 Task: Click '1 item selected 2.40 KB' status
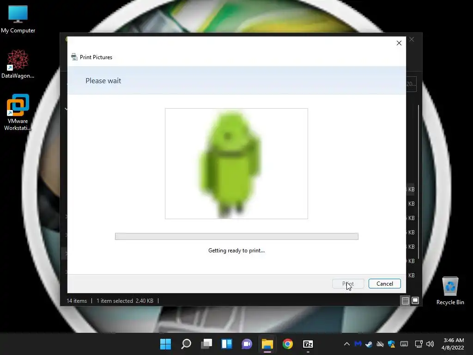point(125,301)
